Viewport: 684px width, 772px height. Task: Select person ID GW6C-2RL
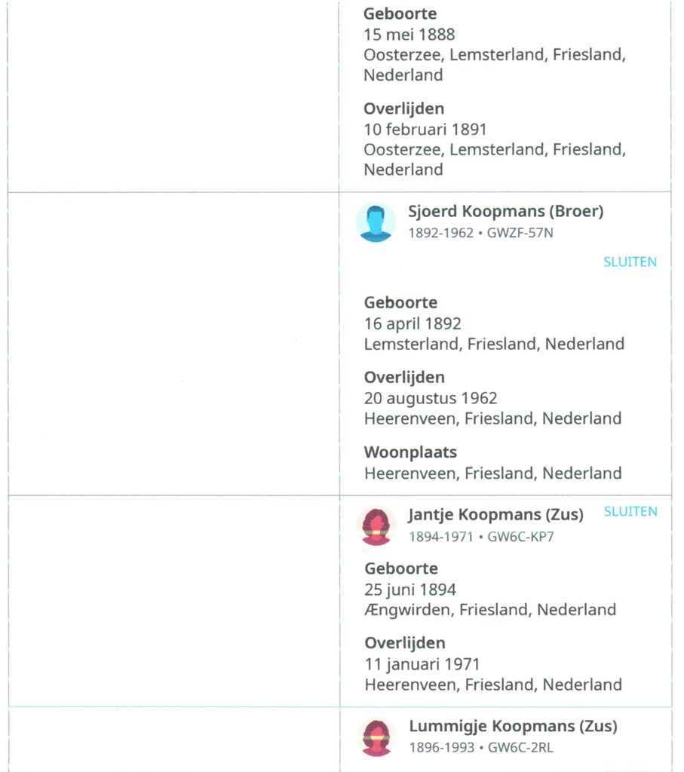520,747
